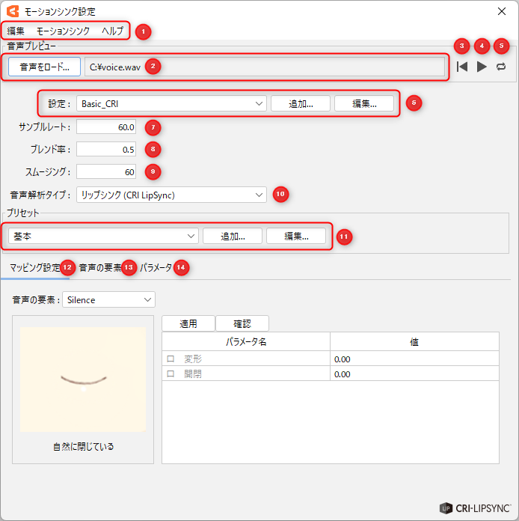Click the 適用 button

click(188, 324)
